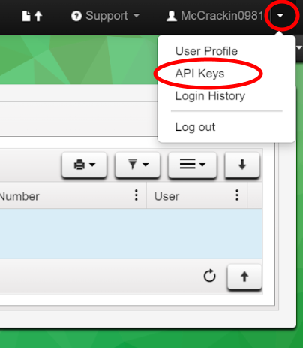
Task: Click the McCrackin0981 username
Action: point(222,16)
